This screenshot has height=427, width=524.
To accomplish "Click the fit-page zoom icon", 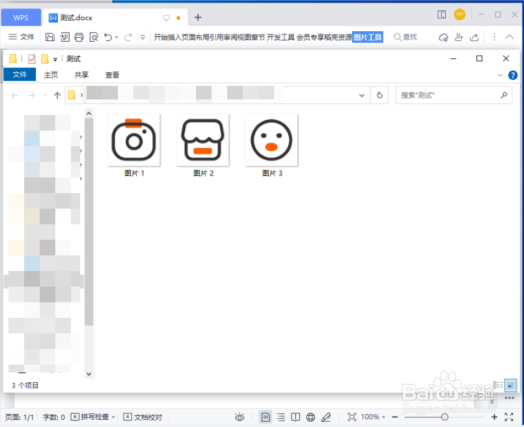I will pyautogui.click(x=352, y=417).
